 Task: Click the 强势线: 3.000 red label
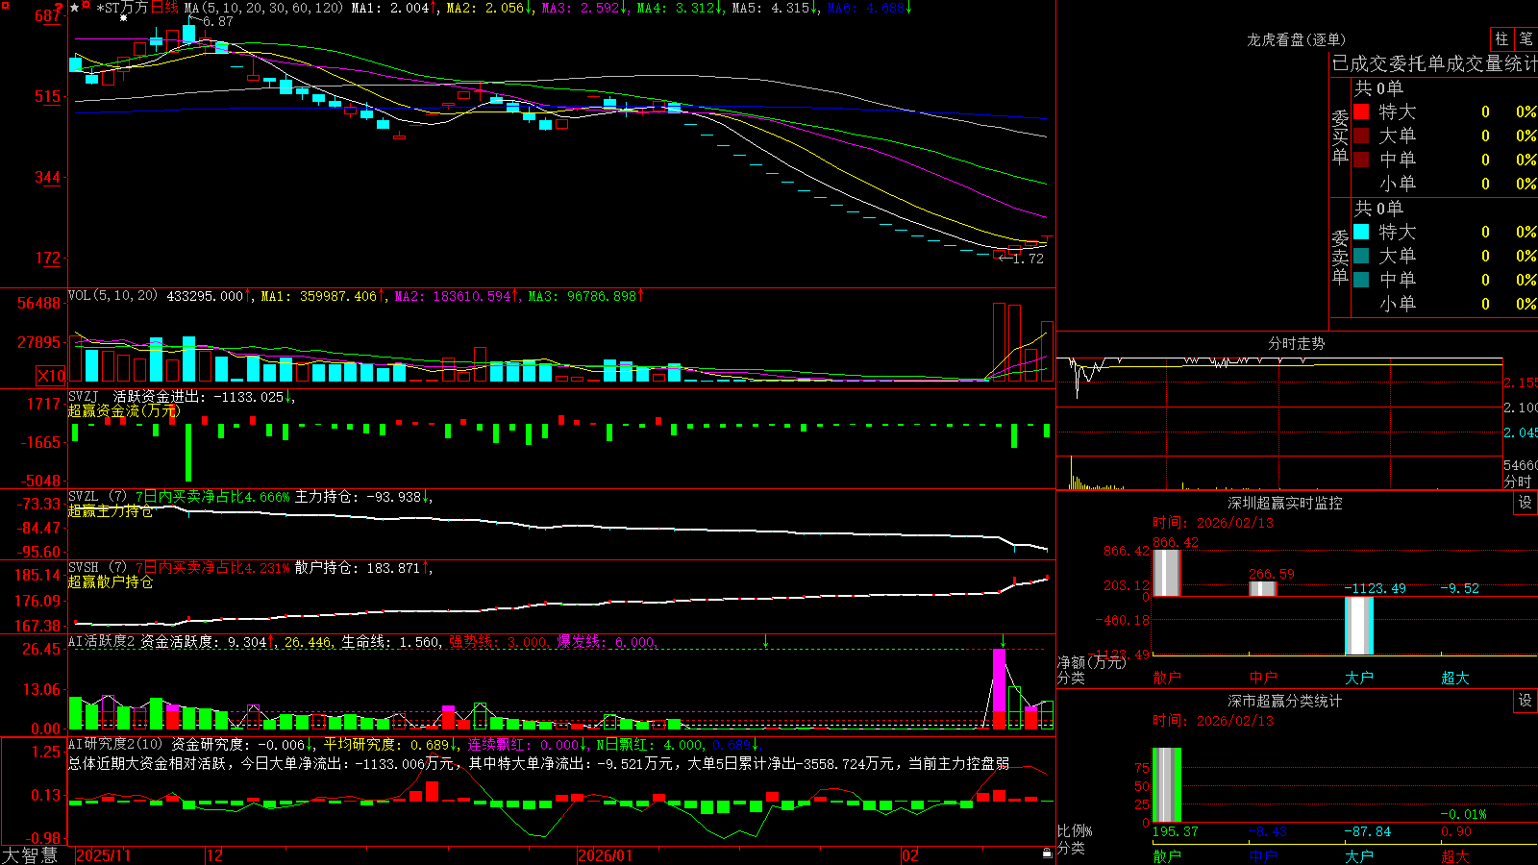tap(498, 642)
